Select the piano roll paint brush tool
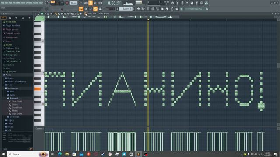Screen dimensions: 280x157 [59, 14]
